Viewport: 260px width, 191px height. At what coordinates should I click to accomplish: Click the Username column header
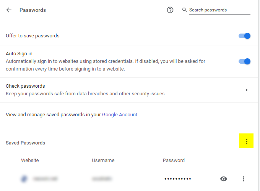point(103,160)
